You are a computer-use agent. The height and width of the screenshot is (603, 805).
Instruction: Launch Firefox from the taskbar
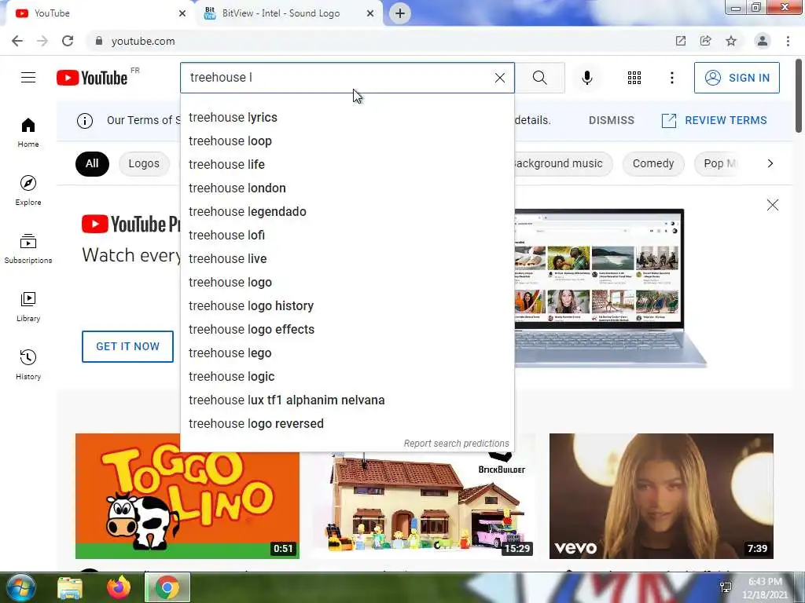coord(119,587)
